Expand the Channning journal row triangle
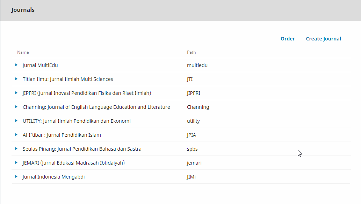The image size is (361, 204). click(16, 107)
